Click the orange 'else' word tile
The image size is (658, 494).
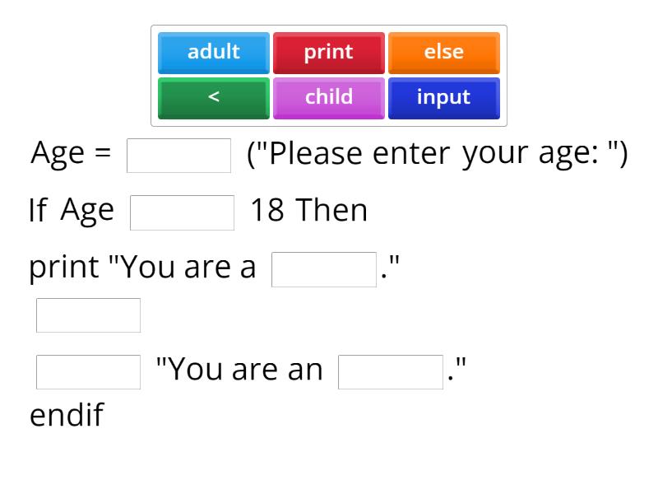coord(444,53)
